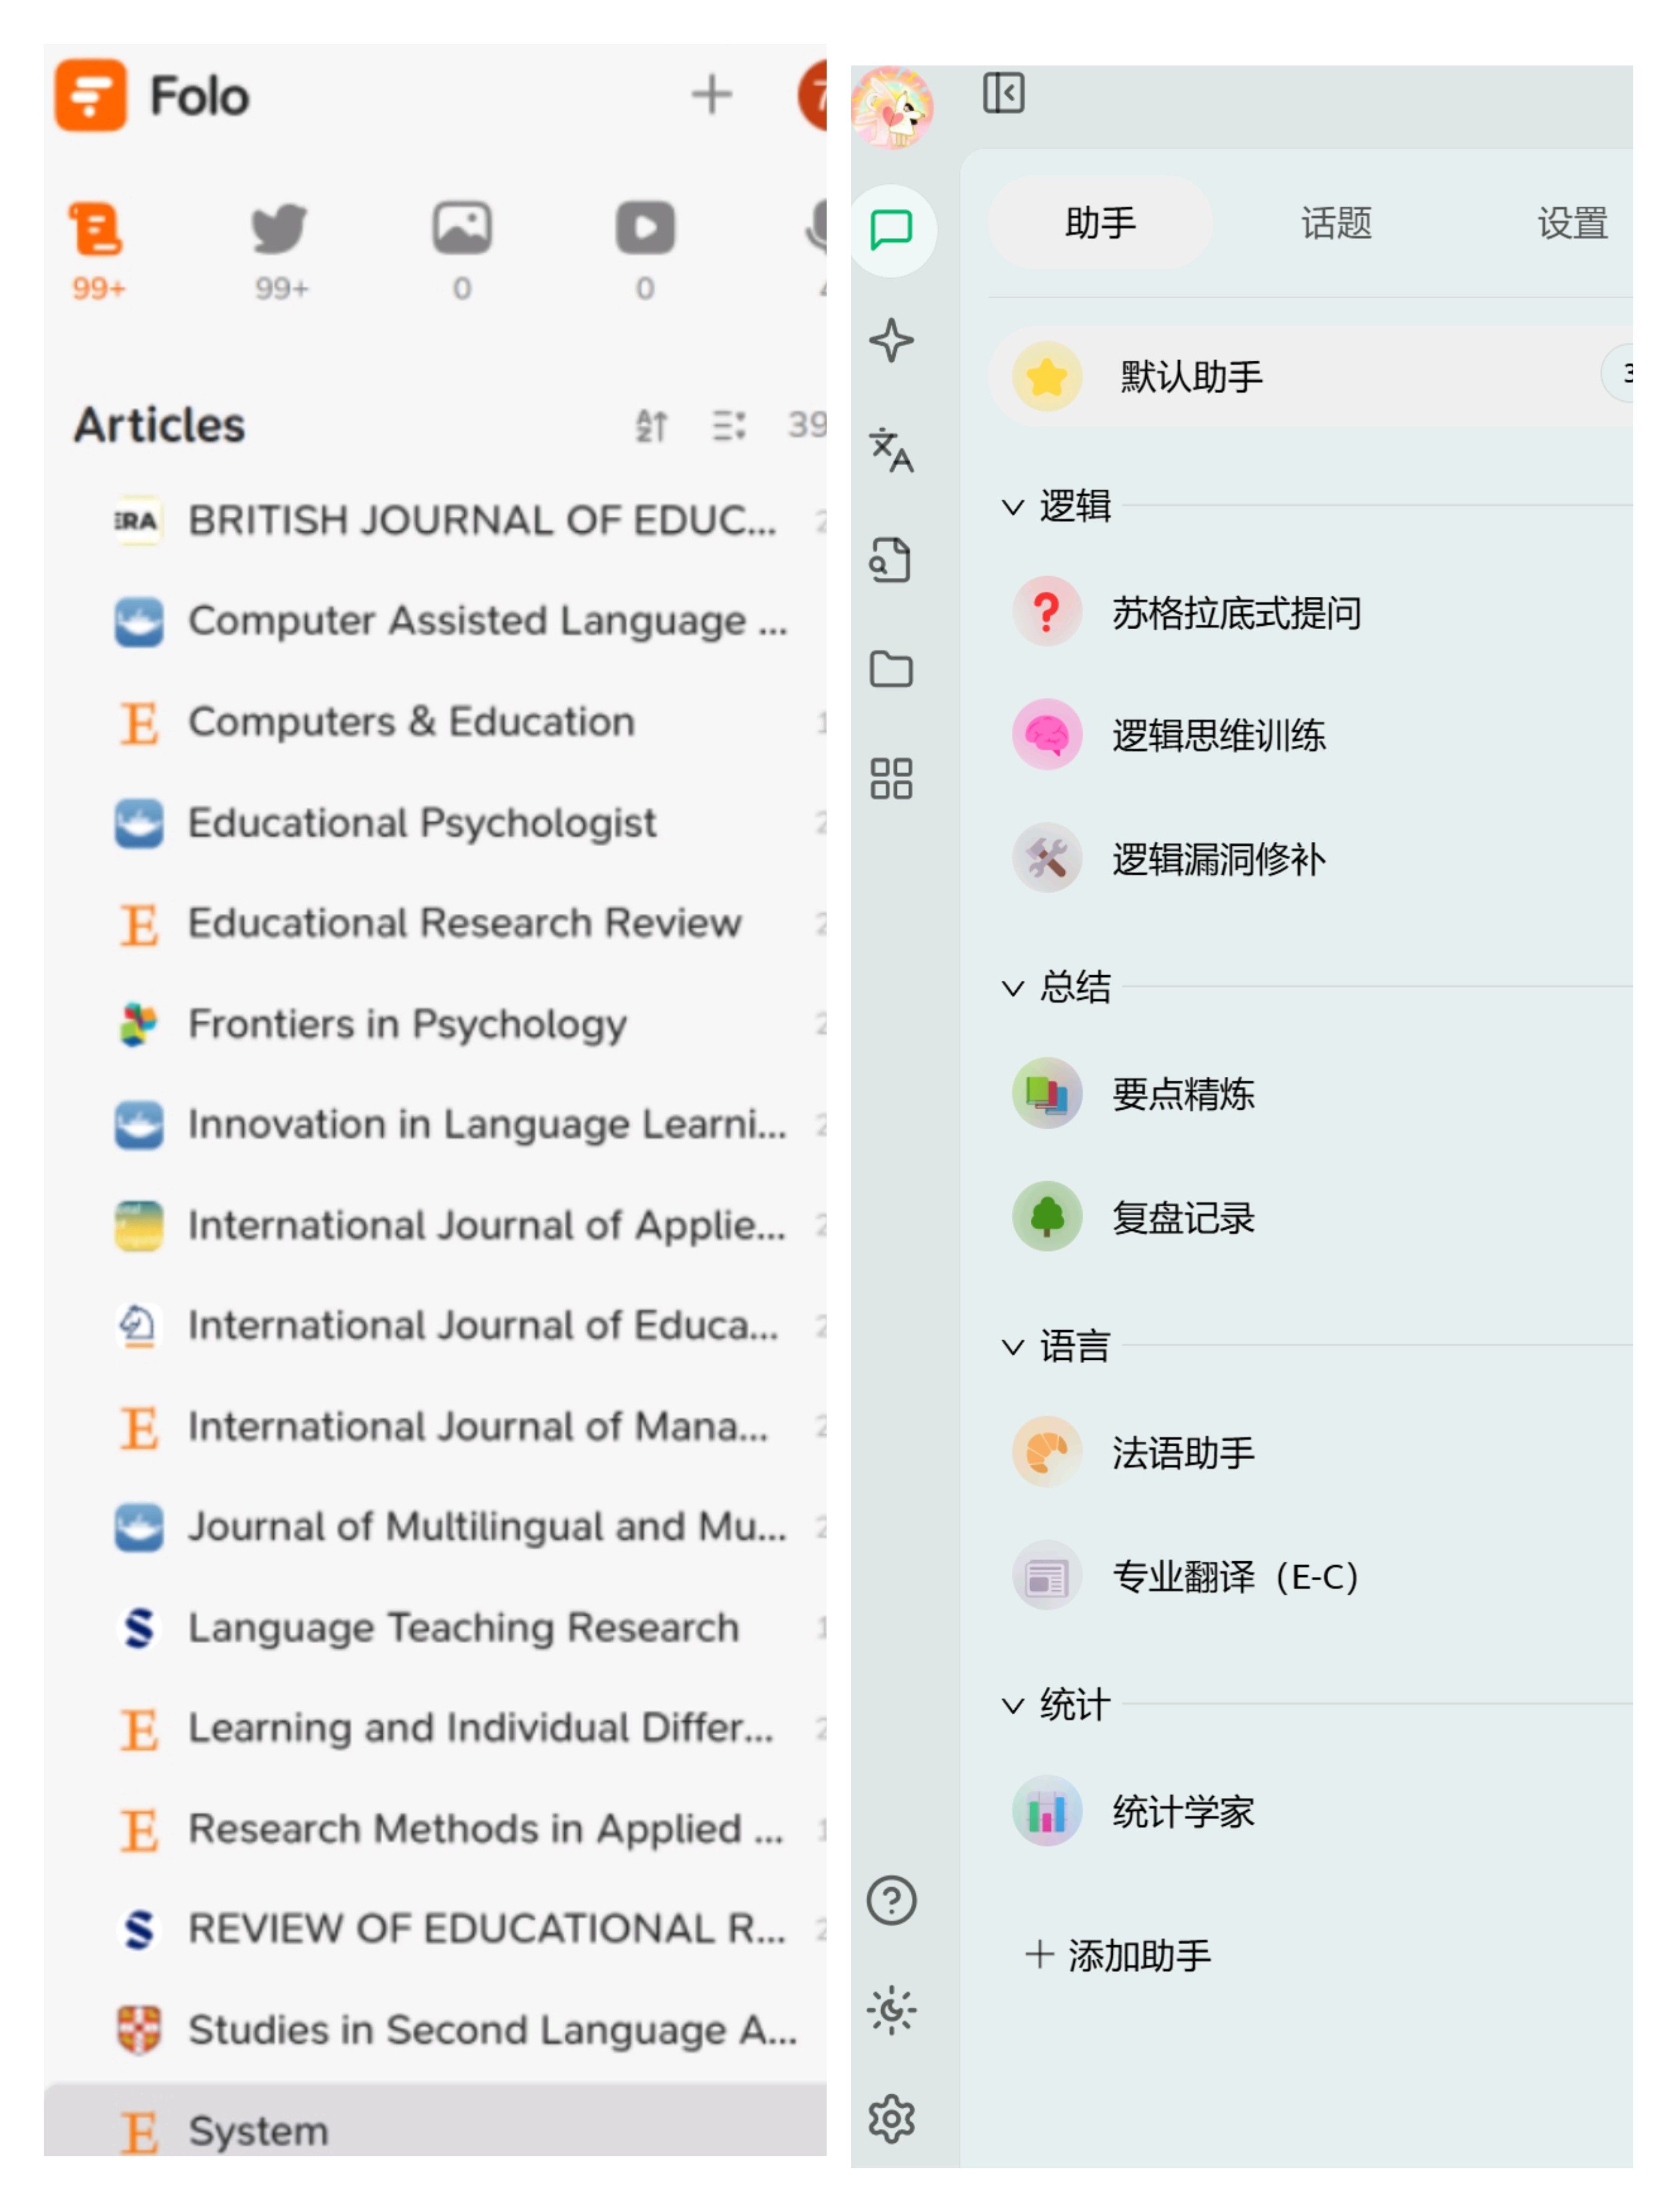
Task: Click the Folo app title text
Action: tap(199, 96)
